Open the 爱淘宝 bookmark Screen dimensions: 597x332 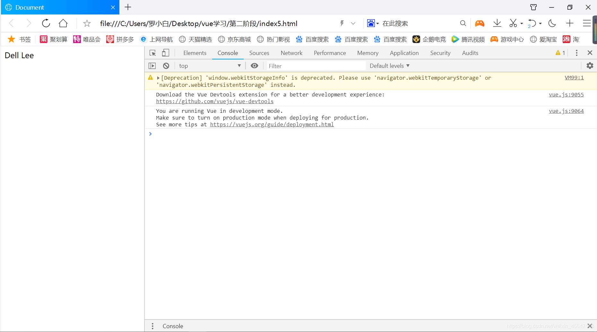point(543,39)
